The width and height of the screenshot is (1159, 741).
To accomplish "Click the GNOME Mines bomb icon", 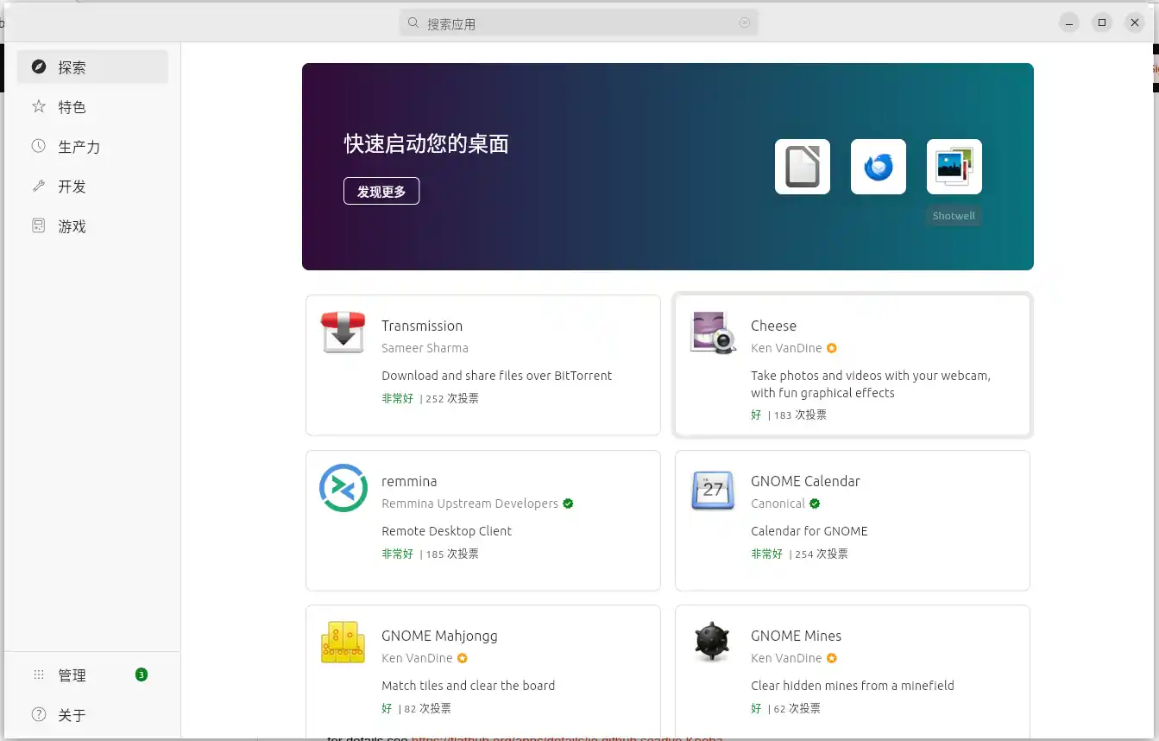I will (712, 643).
